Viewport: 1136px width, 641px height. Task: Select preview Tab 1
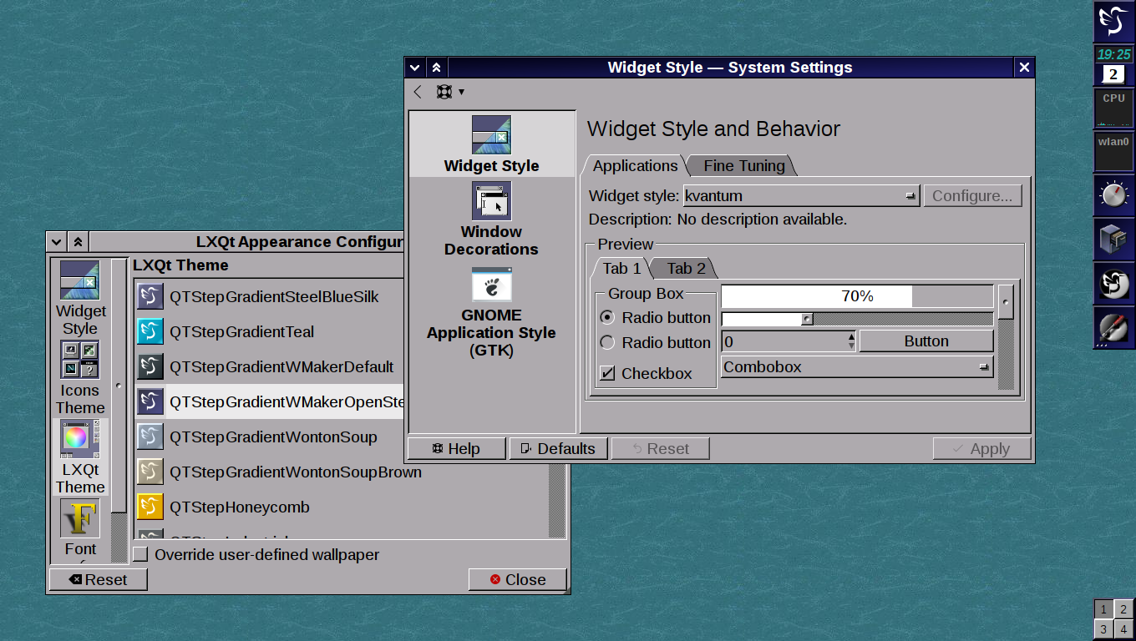pos(621,268)
